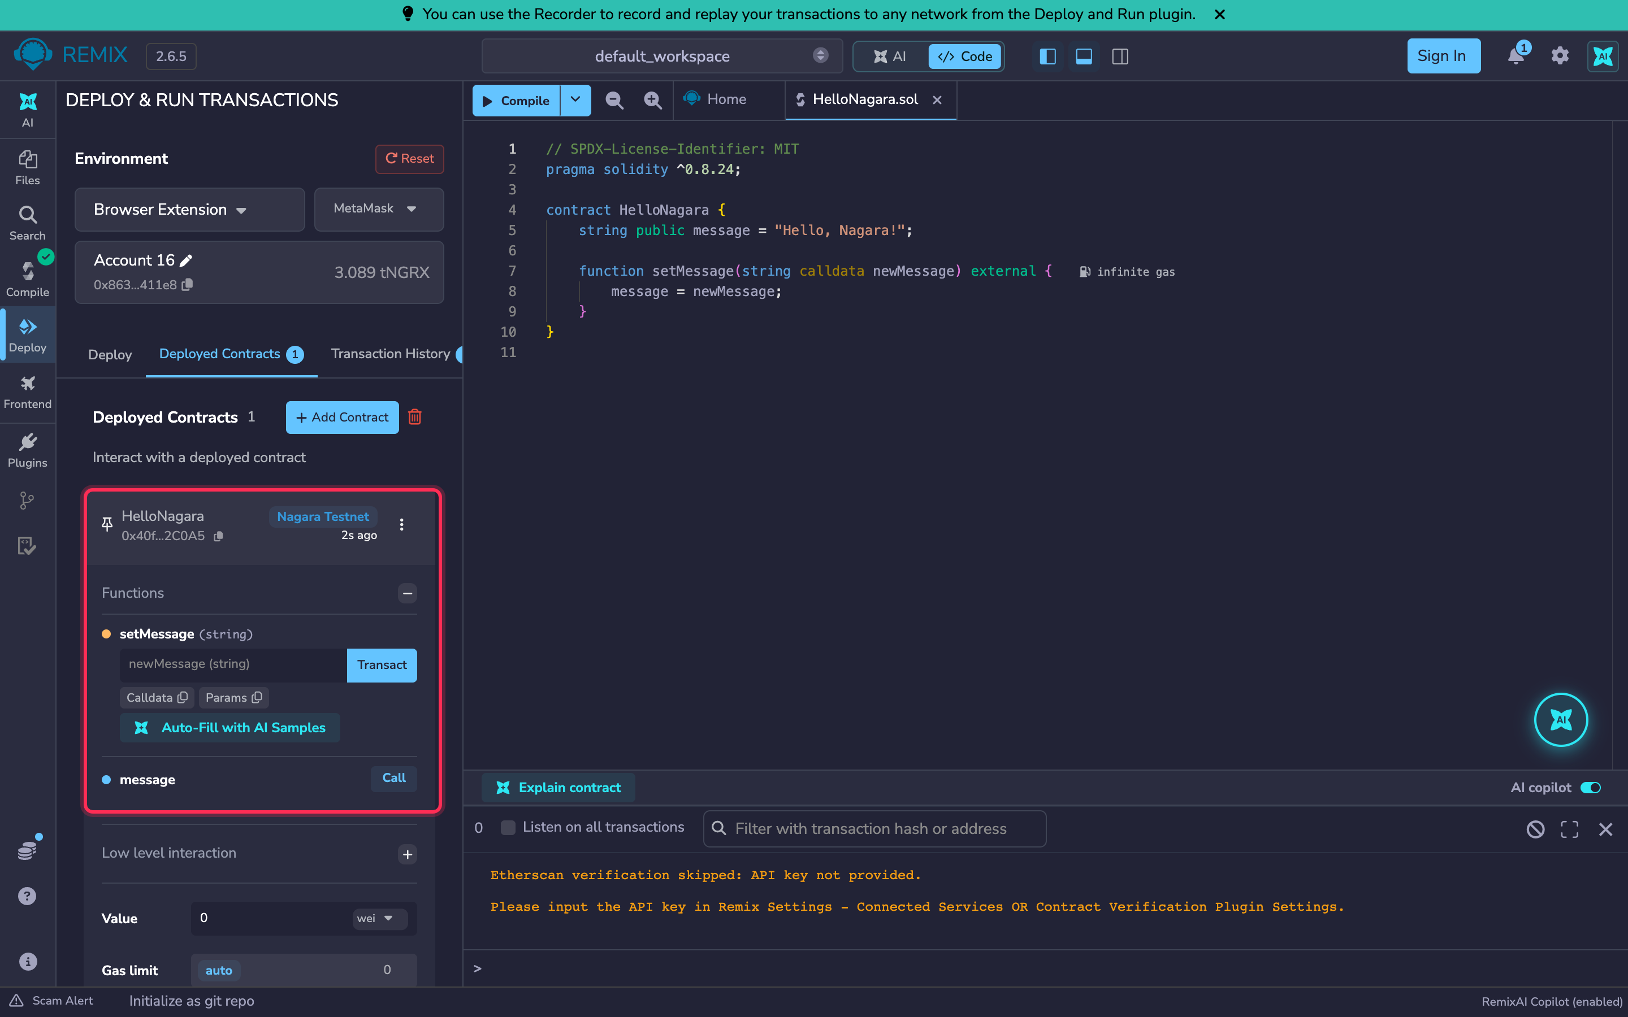Click the Transact button for setMessage
This screenshot has width=1628, height=1017.
point(382,664)
